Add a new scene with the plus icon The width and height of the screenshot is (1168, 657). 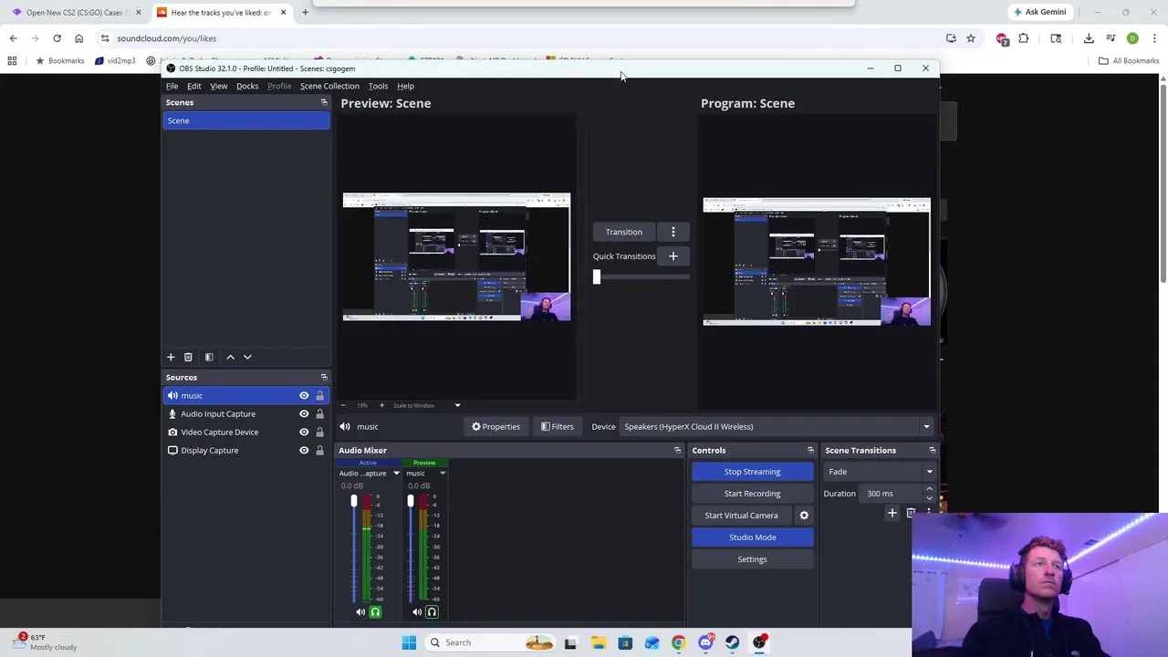pyautogui.click(x=171, y=357)
